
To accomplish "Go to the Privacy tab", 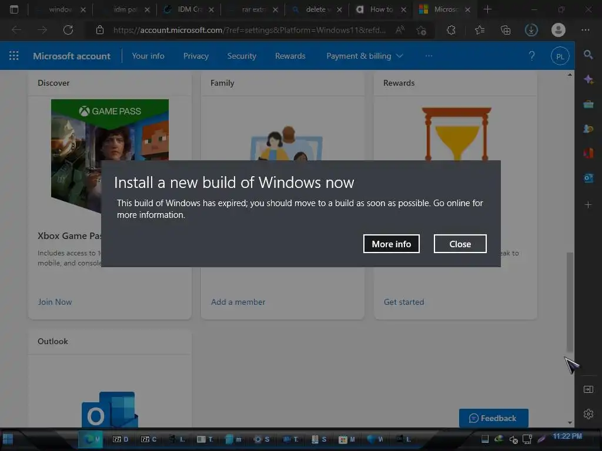I will point(196,56).
